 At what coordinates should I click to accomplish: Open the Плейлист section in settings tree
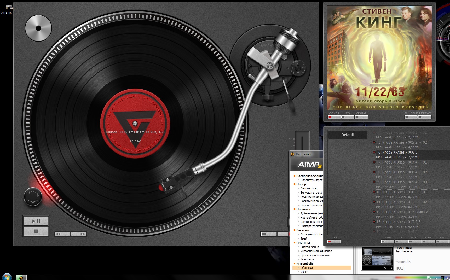point(303,209)
